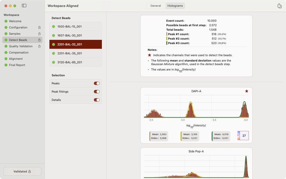Screen dimensions: 286x179
Task: Click the lock icon beside Configuration
Action: (x=39, y=27)
